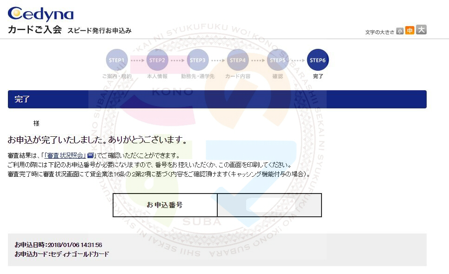Click the Cedyna logo
Image resolution: width=449 pixels, height=274 pixels.
(x=40, y=14)
